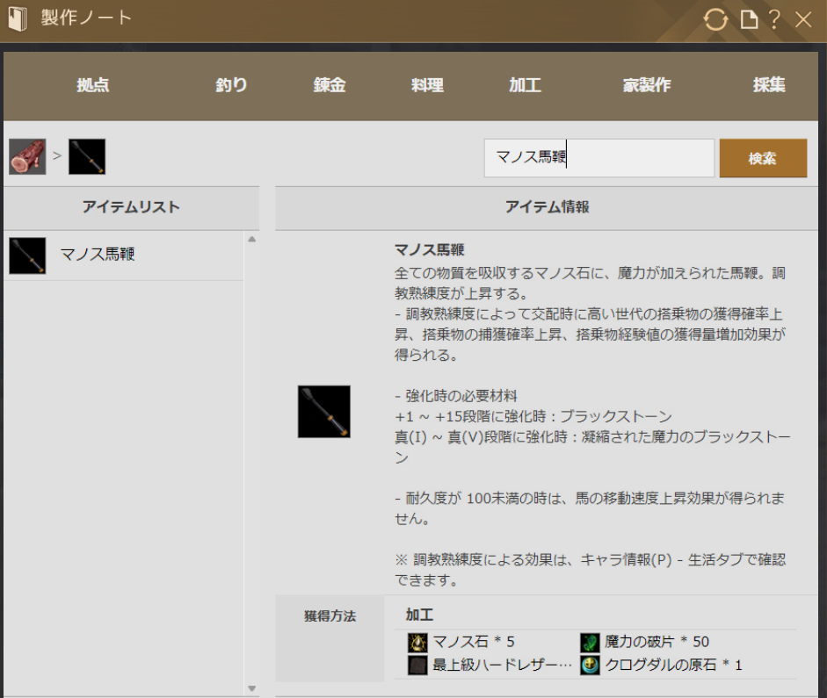Image resolution: width=827 pixels, height=698 pixels.
Task: Switch to the 家製作 tab
Action: tap(647, 85)
